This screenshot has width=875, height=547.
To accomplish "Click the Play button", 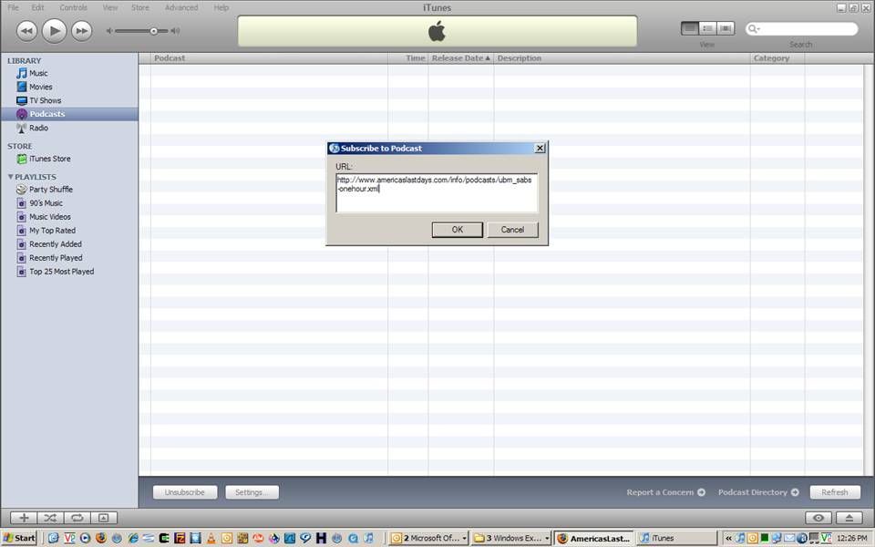I will [54, 31].
